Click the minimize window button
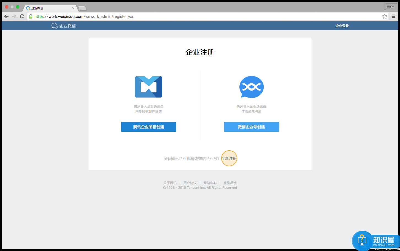This screenshot has width=400, height=251. 12,7
